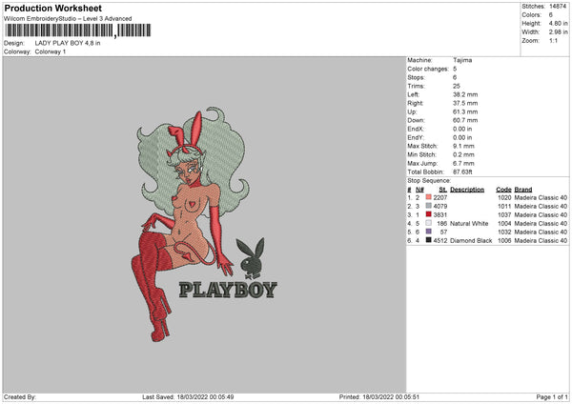Click the 'Code' column header
The width and height of the screenshot is (572, 404).
click(503, 190)
